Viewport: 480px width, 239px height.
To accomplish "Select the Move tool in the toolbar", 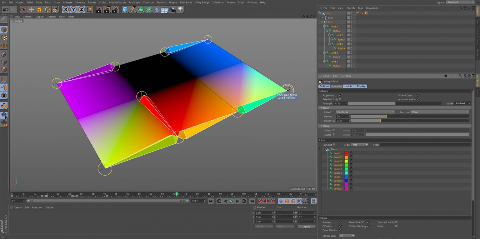I will coord(32,10).
